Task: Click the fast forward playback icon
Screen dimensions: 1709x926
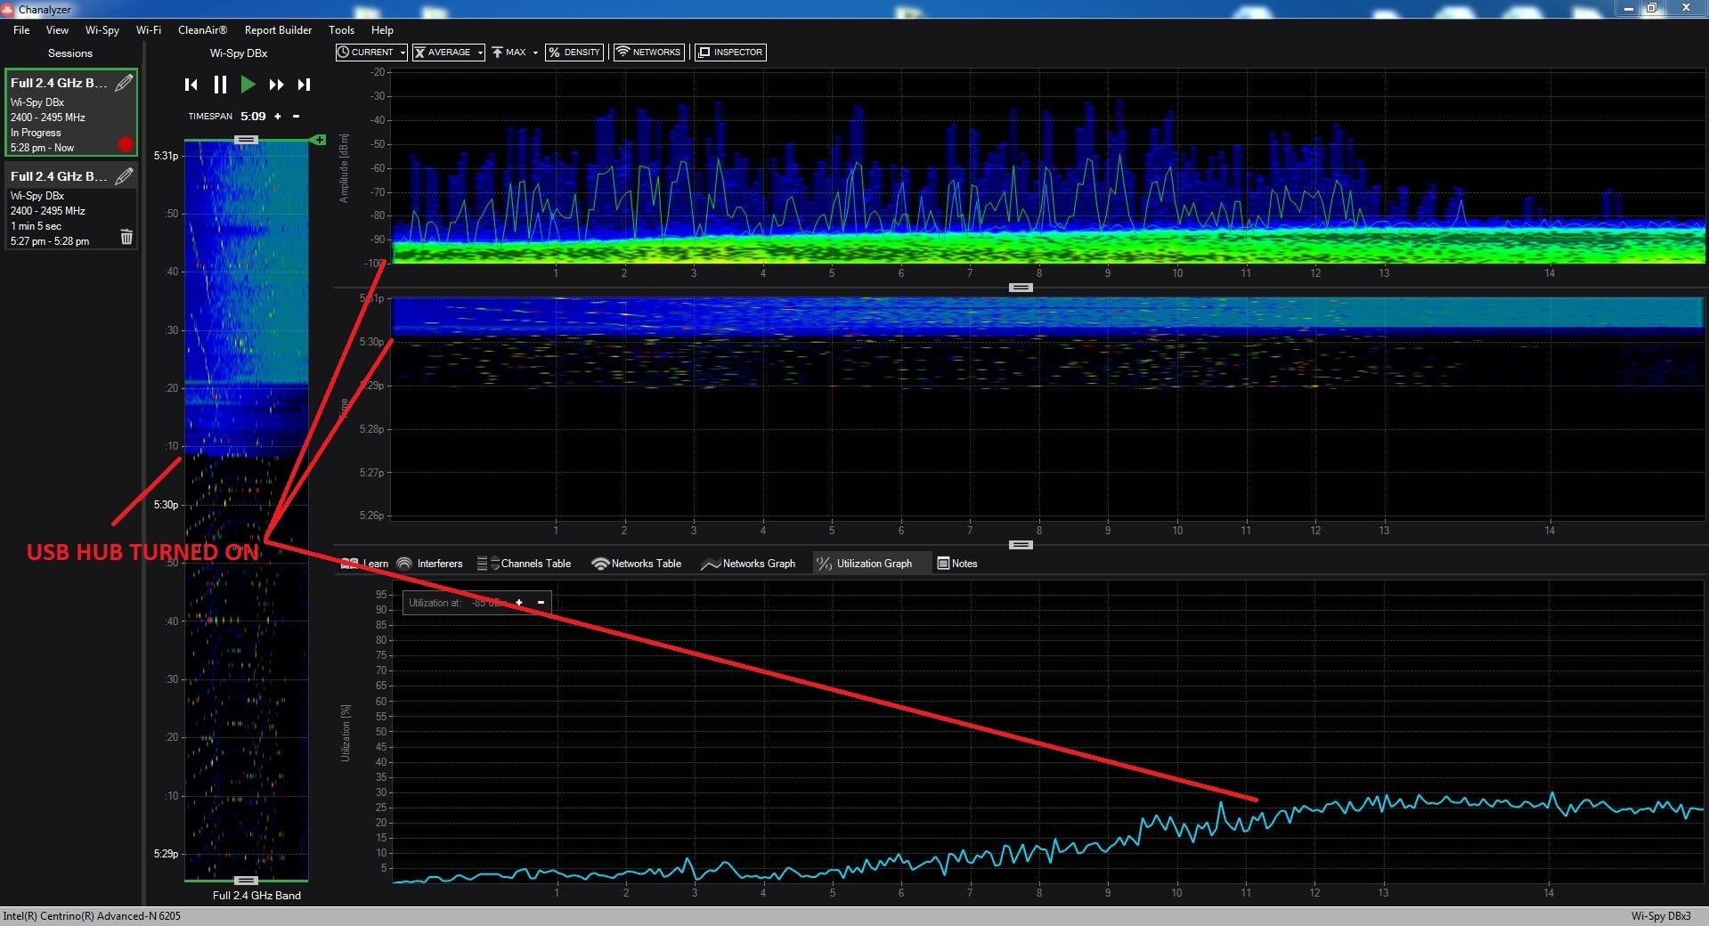Action: click(276, 85)
